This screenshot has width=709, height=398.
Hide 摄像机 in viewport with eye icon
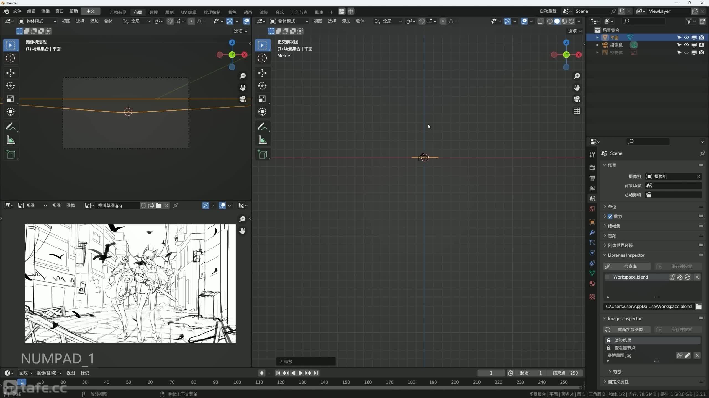tap(687, 45)
